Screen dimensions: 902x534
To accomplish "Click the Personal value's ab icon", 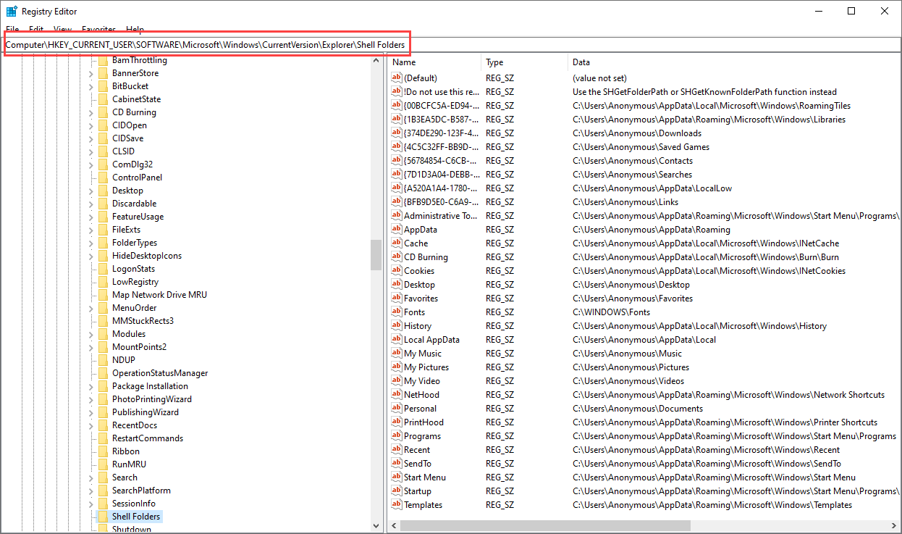I will (x=397, y=408).
